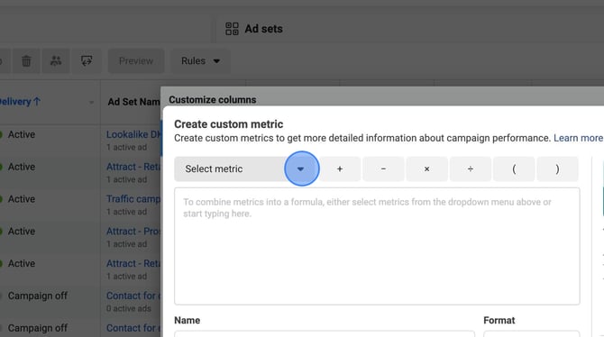This screenshot has width=604, height=337.
Task: Click the first Campaign off status text
Action: (x=38, y=296)
